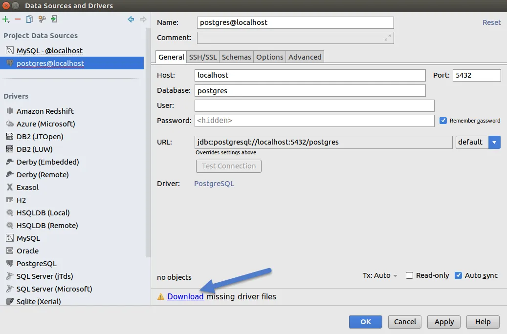Click the HSQLDB (Remote) driver icon

coord(10,225)
